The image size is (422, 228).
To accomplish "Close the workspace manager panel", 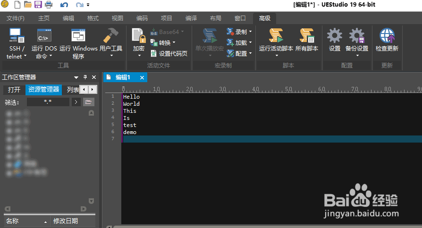I will click(94, 77).
